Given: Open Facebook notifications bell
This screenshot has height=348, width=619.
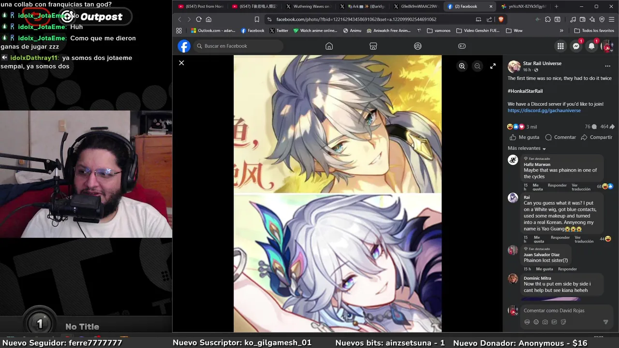Looking at the screenshot, I should (x=591, y=46).
